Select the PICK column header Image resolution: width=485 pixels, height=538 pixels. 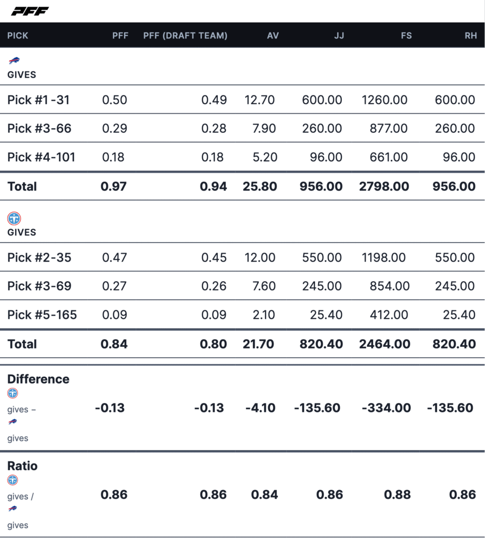18,36
